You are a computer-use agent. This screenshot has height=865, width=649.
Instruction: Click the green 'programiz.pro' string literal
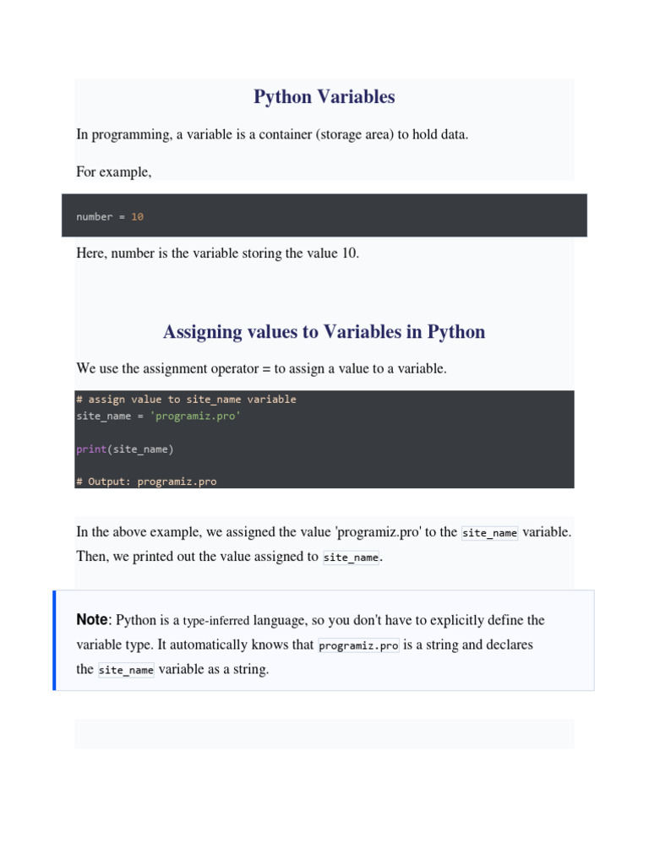coord(195,416)
